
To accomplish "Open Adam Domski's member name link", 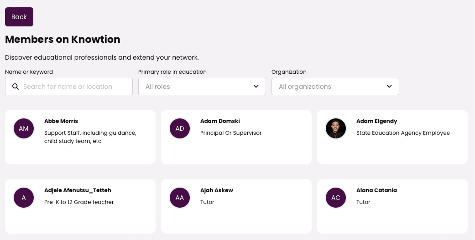I will pyautogui.click(x=220, y=121).
